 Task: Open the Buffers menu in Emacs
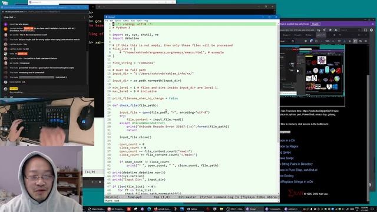click(125, 21)
